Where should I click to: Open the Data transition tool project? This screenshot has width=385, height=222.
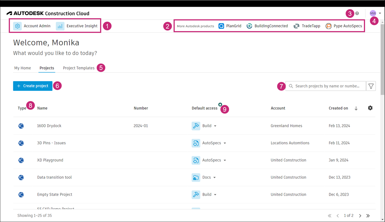point(55,177)
